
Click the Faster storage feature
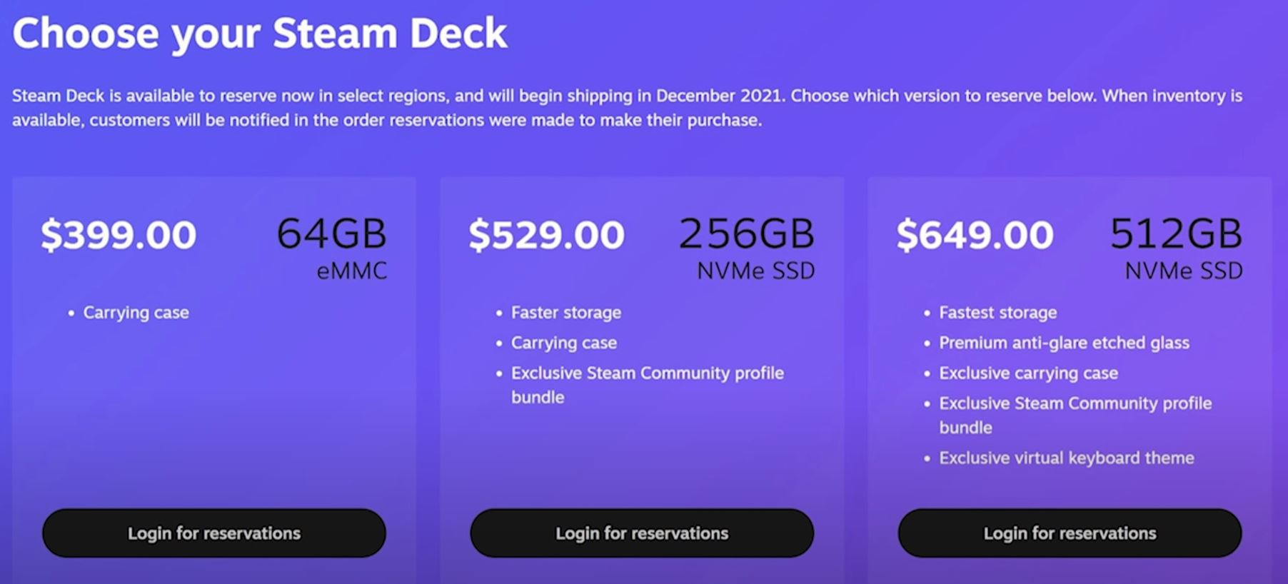565,313
